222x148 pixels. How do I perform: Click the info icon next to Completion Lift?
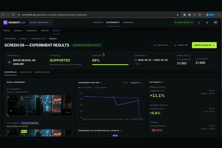[x=163, y=109]
